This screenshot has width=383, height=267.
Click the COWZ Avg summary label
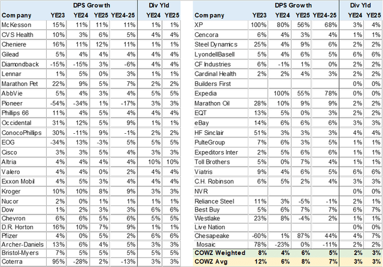click(211, 262)
